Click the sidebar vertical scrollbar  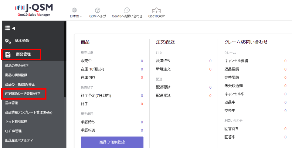(65, 59)
